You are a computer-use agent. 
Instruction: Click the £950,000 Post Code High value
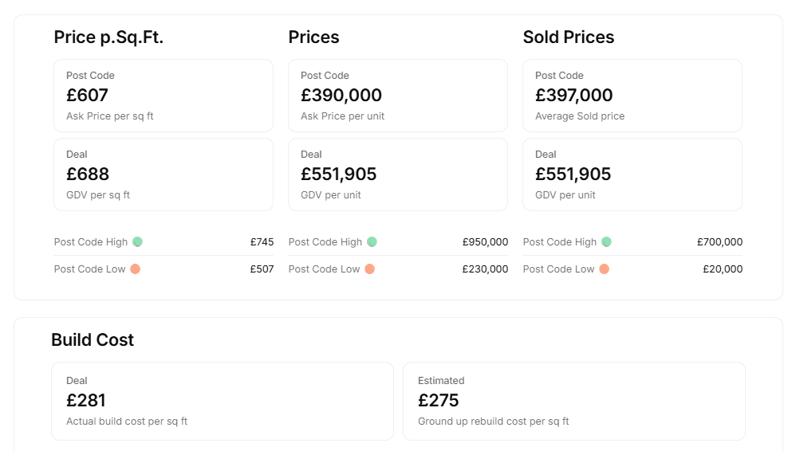pos(485,242)
